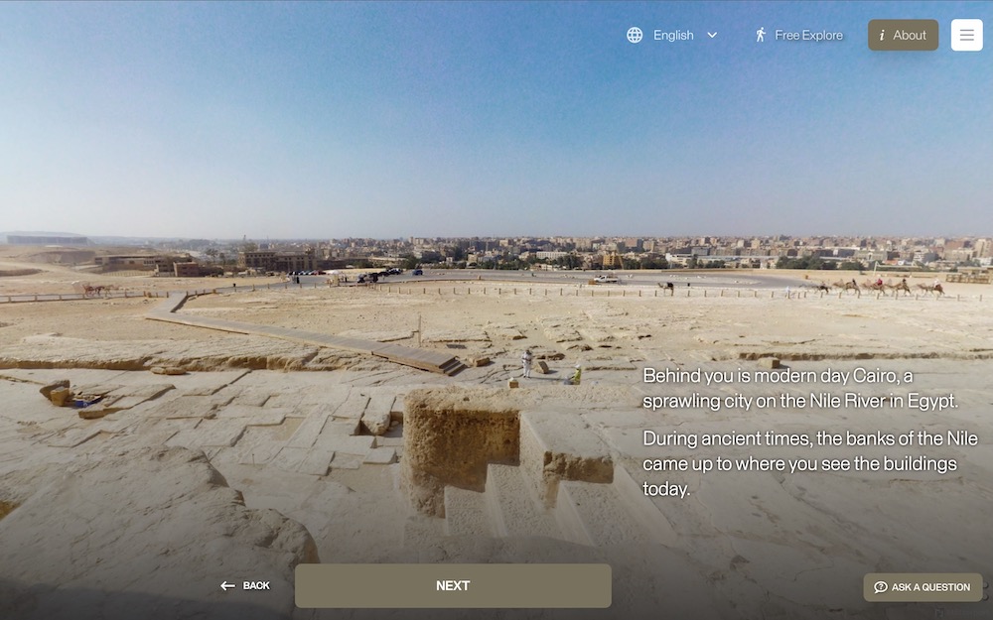
Task: Click the "During ancient times" paragraph
Action: [x=810, y=463]
